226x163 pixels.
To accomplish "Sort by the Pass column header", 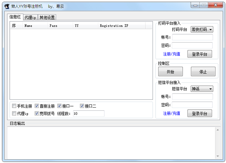I will point(60,26).
